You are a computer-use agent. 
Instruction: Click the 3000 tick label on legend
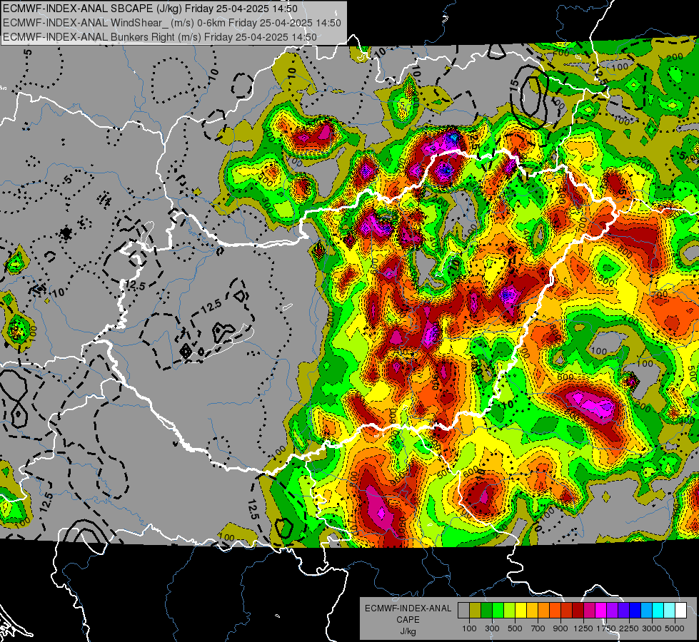(x=652, y=628)
